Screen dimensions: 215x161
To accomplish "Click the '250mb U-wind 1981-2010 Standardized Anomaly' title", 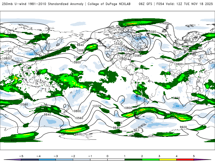I will 43,4.
